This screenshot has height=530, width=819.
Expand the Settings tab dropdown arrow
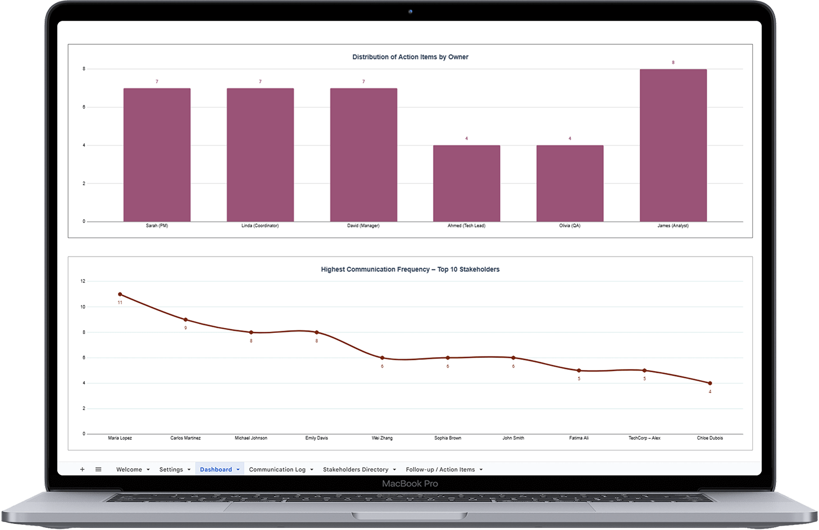click(189, 469)
